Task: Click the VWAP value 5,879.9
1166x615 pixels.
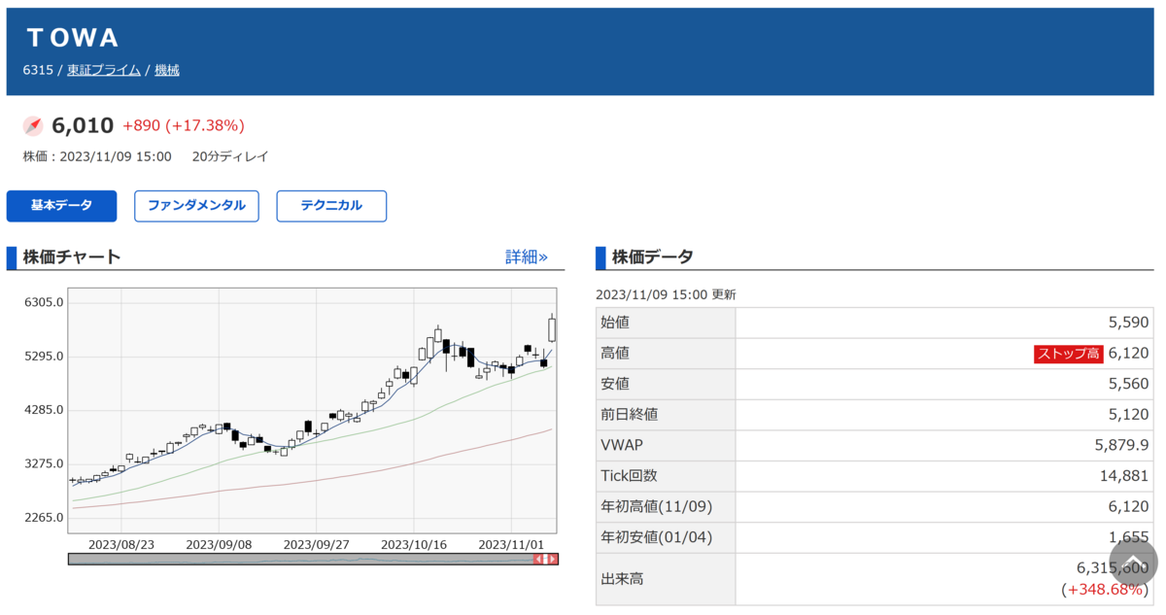Action: [1122, 445]
